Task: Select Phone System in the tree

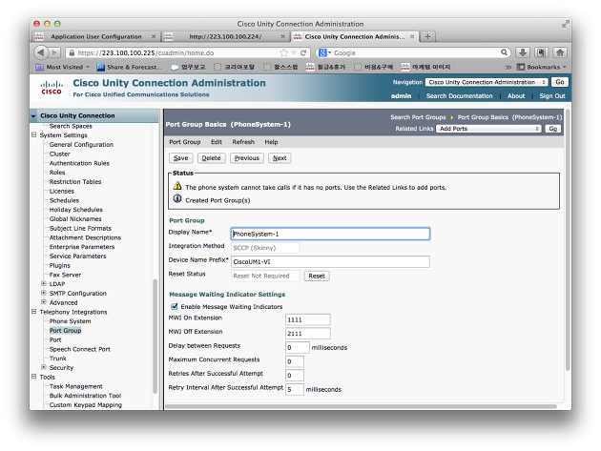Action: [71, 321]
